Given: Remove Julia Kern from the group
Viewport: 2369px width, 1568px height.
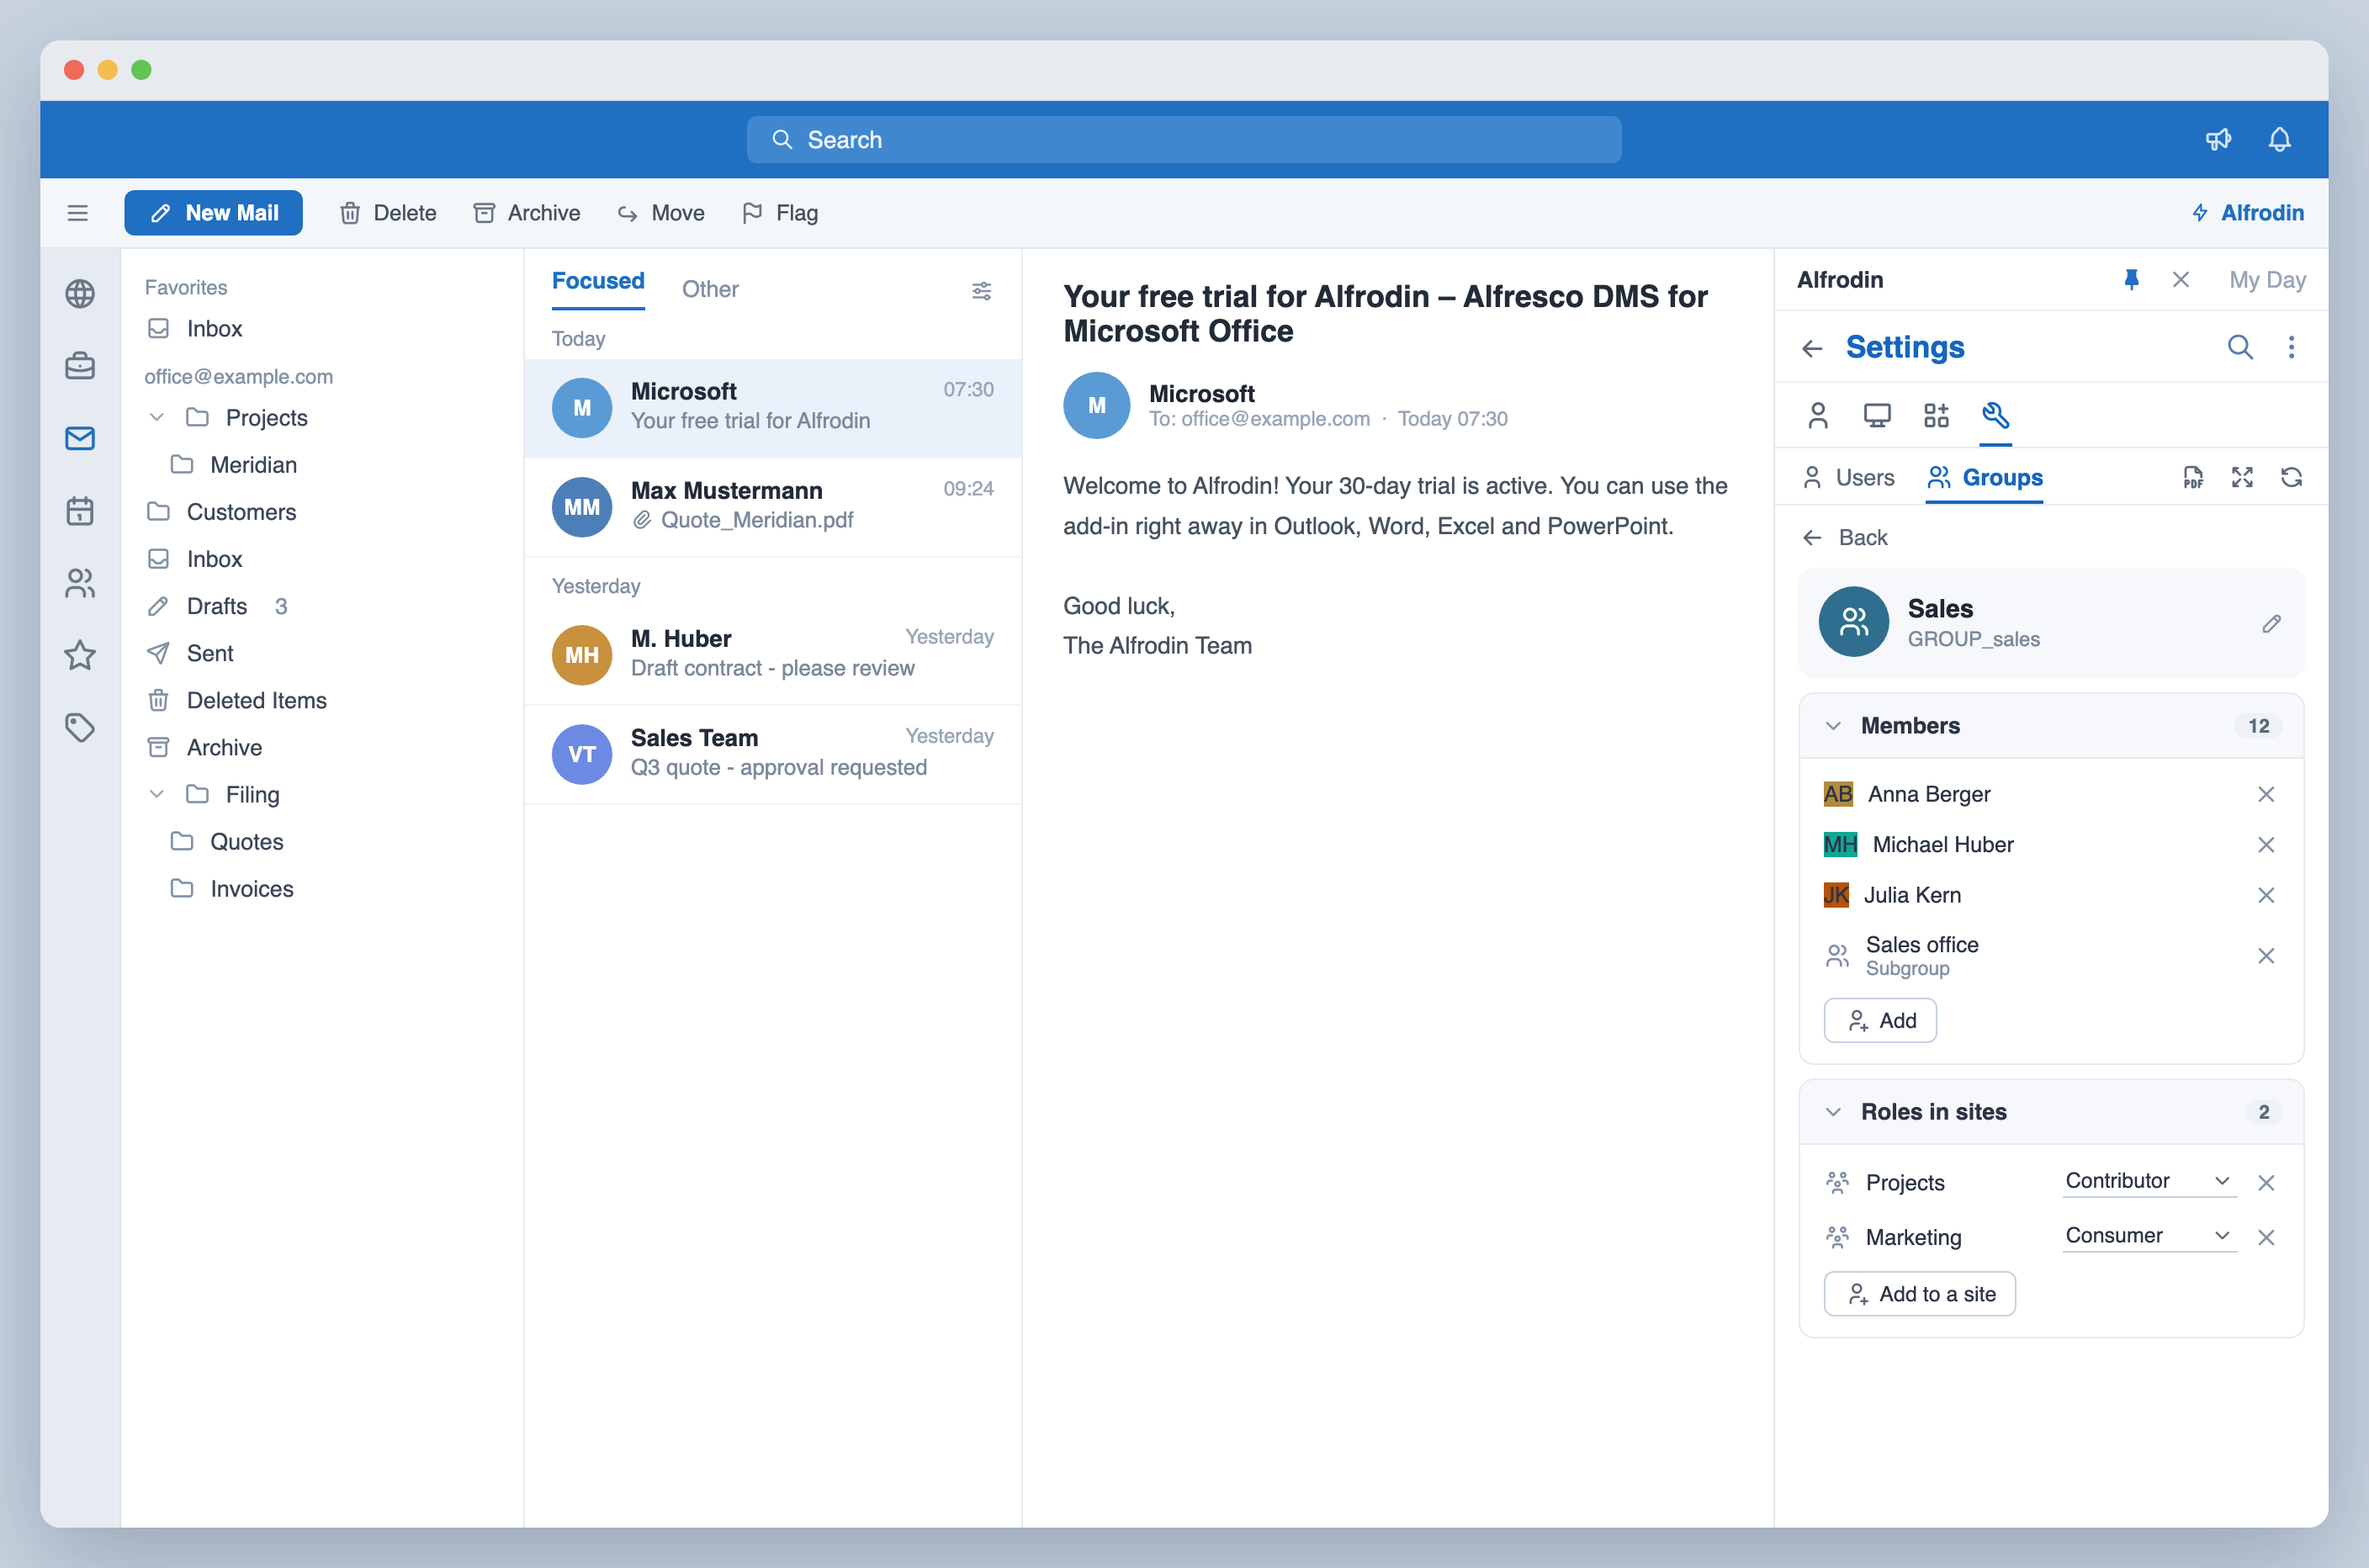Looking at the screenshot, I should 2266,895.
